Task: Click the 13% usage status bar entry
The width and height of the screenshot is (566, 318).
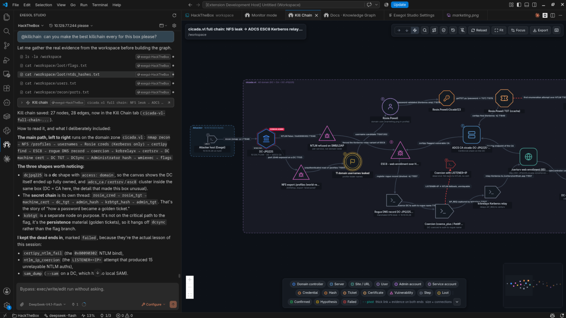Action: click(x=88, y=316)
